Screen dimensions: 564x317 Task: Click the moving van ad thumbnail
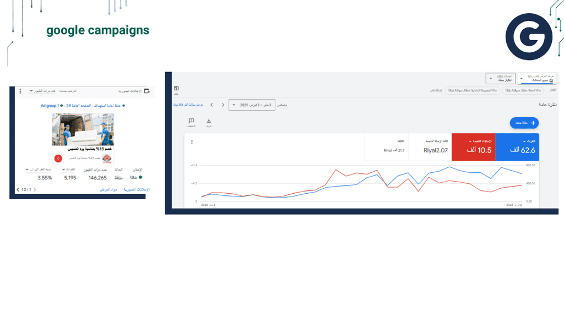[x=83, y=129]
